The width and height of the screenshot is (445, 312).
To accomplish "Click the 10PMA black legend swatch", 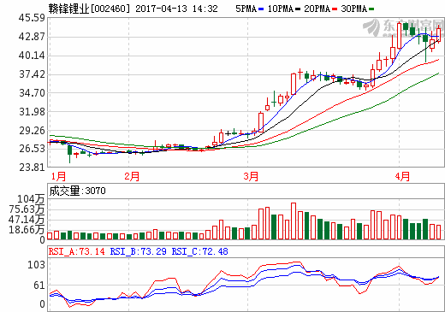I will coord(298,9).
